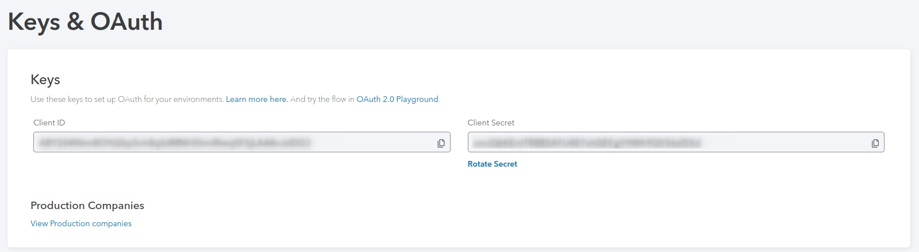
Task: View Production companies
Action: coord(81,223)
